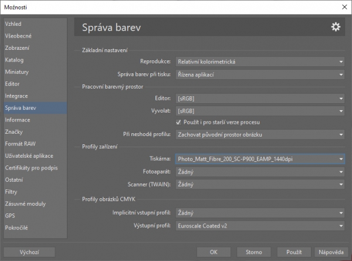Image resolution: width=352 pixels, height=261 pixels.
Task: Cancel with the Storno button
Action: (253, 252)
